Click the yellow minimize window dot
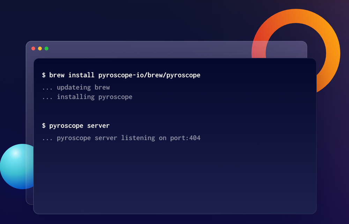Screen dimensions: 349x224 (x=40, y=48)
